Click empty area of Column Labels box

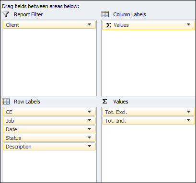pos(149,63)
